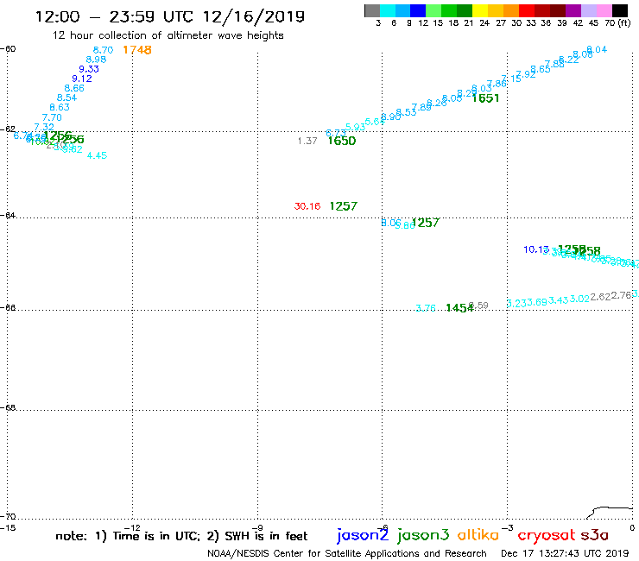This screenshot has height=561, width=639.
Task: Click the note about UTC and SWH feet
Action: (181, 536)
